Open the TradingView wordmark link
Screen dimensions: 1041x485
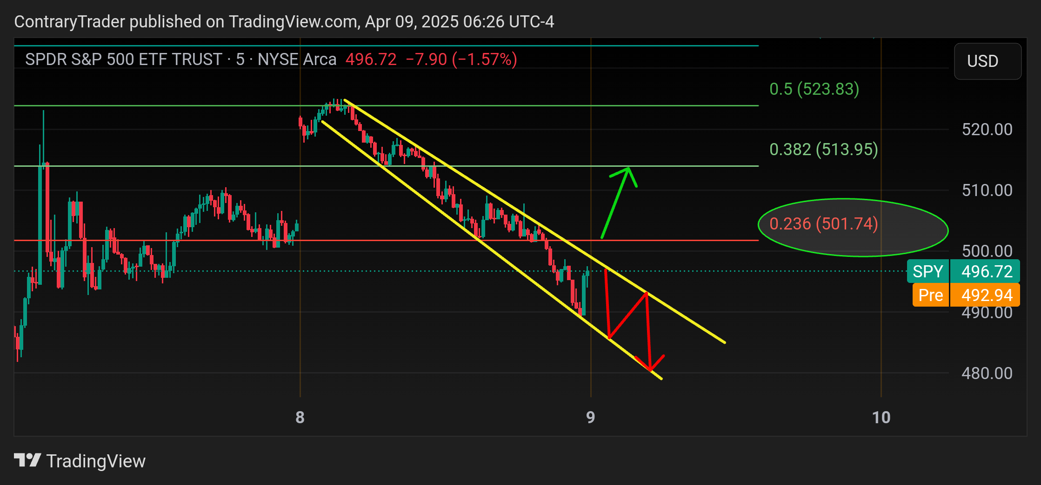pyautogui.click(x=96, y=461)
